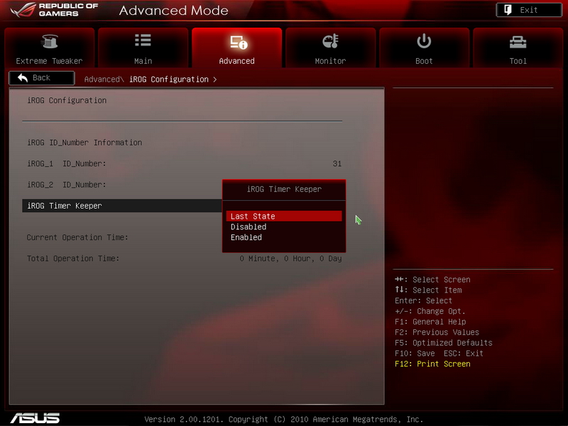Click the Current Operation Time label
The image size is (568, 426).
[77, 238]
